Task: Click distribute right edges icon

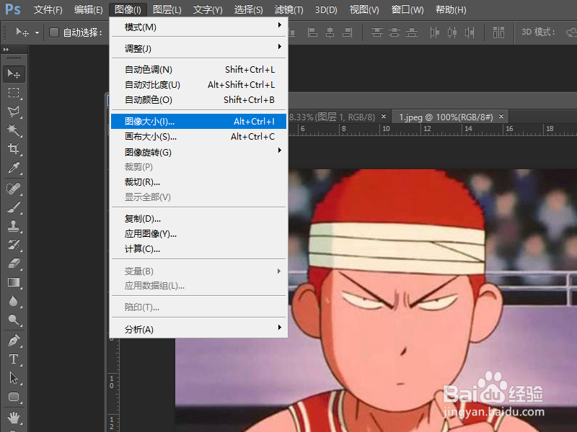Action: (470, 32)
